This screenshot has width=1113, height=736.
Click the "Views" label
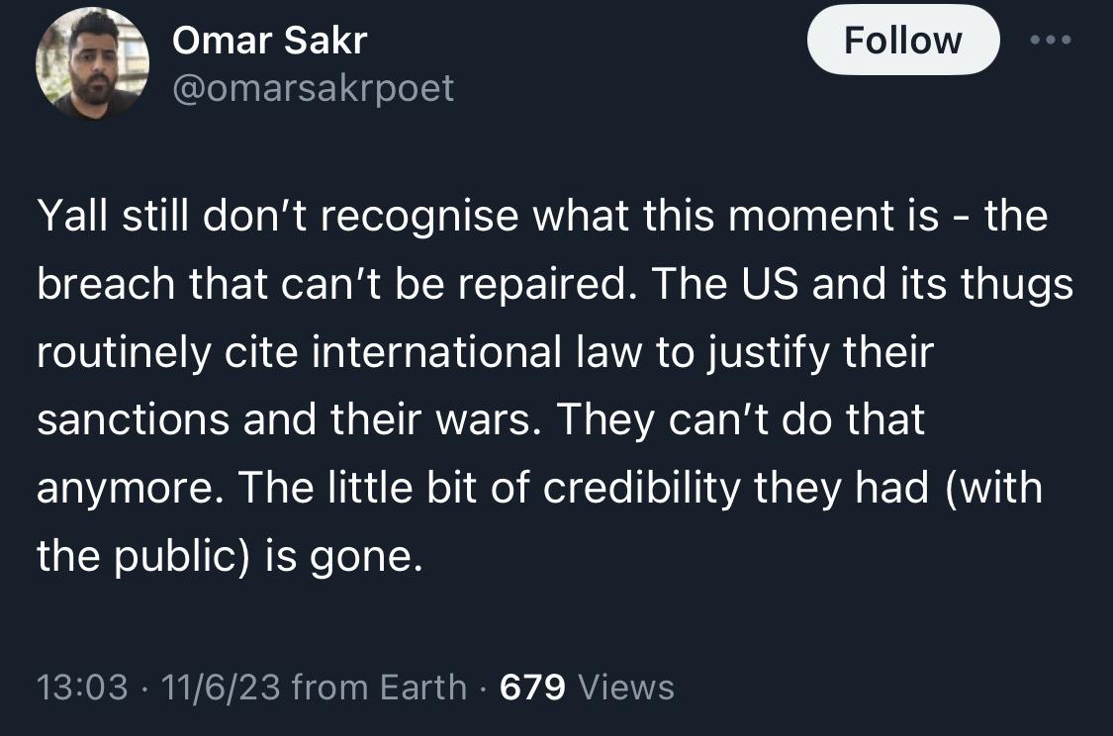pyautogui.click(x=625, y=687)
